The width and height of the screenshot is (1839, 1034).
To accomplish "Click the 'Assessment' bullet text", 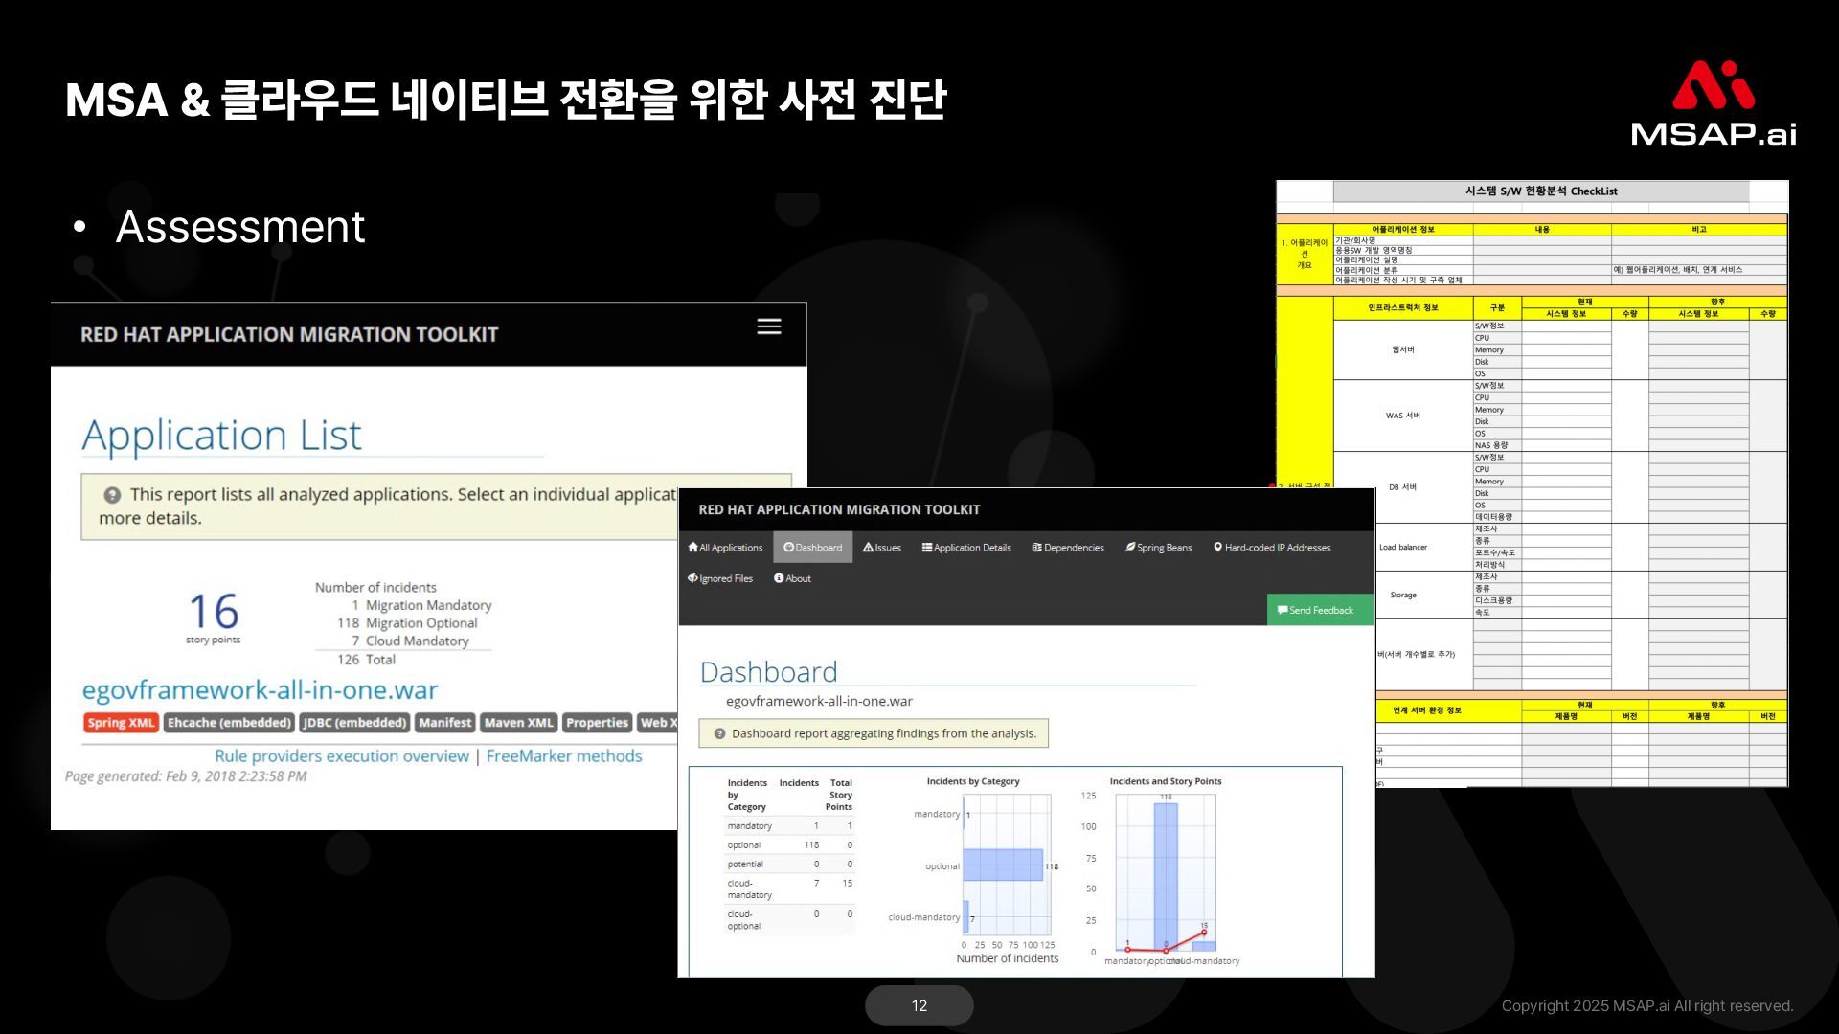I will pos(240,227).
